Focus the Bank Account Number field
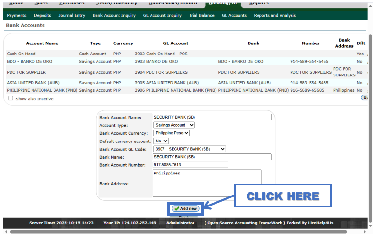 point(190,165)
